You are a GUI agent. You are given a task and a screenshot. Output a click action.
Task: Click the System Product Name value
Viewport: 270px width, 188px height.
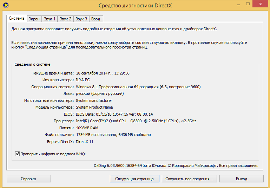(94, 107)
